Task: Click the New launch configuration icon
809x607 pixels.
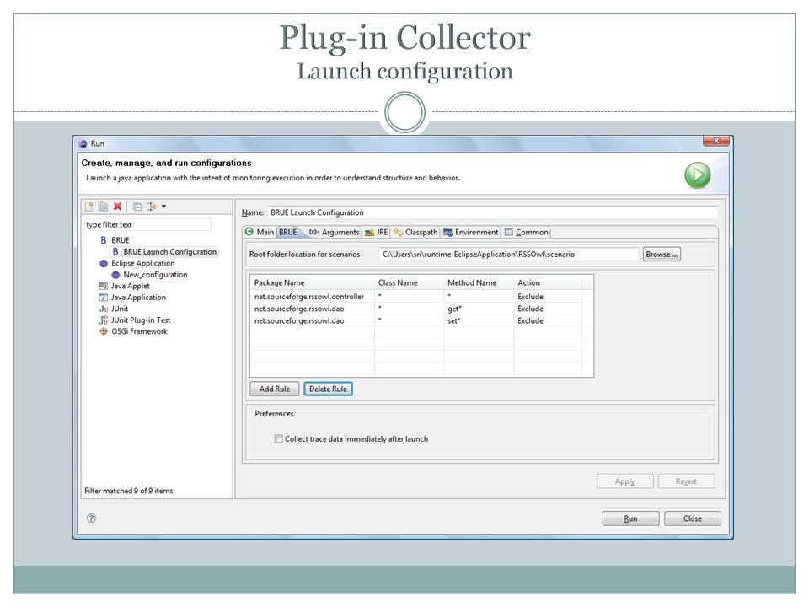Action: 88,207
